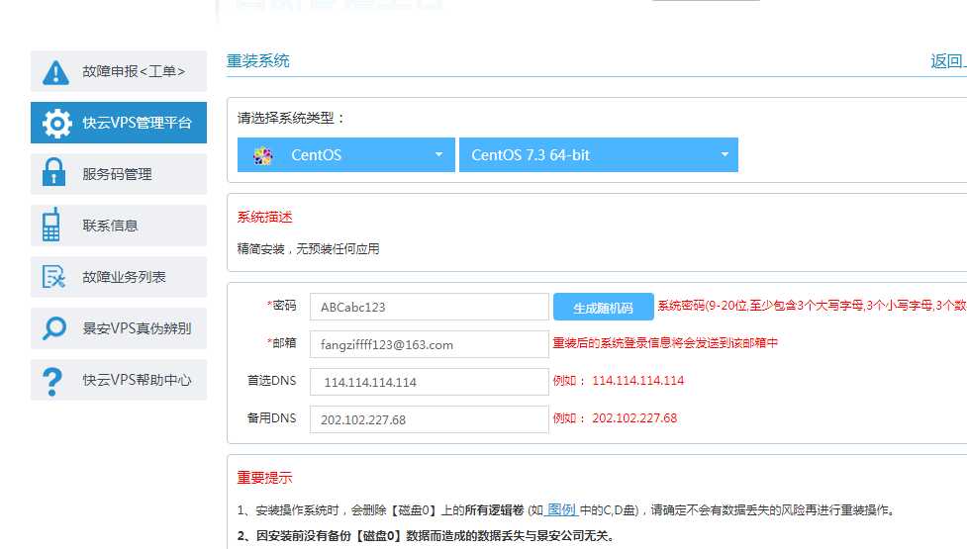Click the phone icon beside 联系信息
The width and height of the screenshot is (967, 549).
click(51, 225)
